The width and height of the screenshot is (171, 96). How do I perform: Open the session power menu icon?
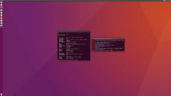pos(170,1)
